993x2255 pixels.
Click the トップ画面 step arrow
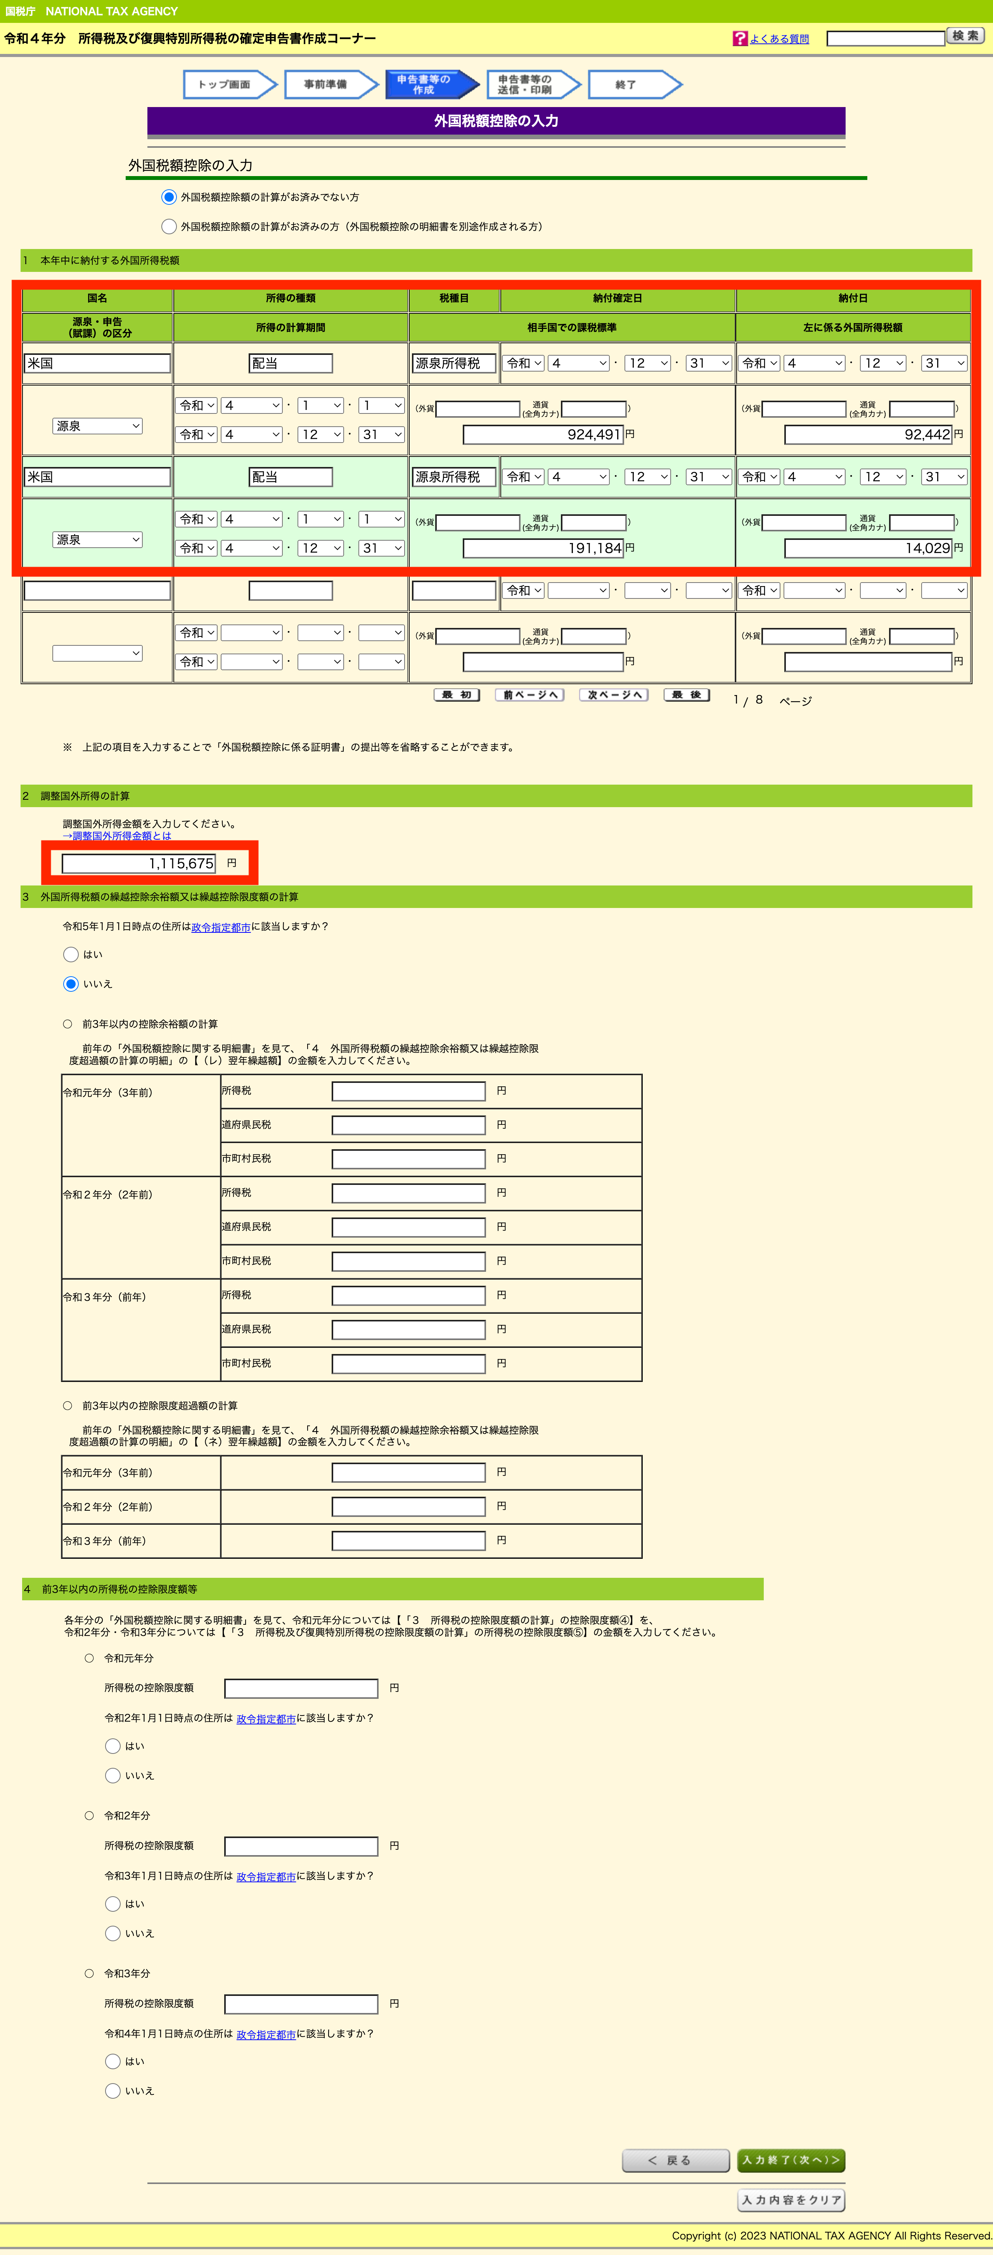[226, 85]
